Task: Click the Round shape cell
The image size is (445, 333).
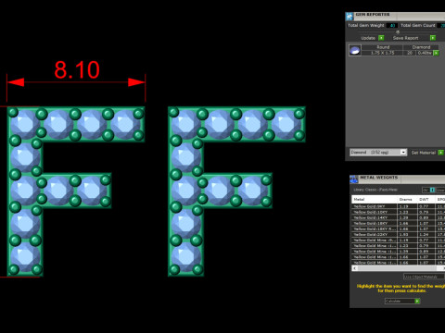Action: click(383, 47)
